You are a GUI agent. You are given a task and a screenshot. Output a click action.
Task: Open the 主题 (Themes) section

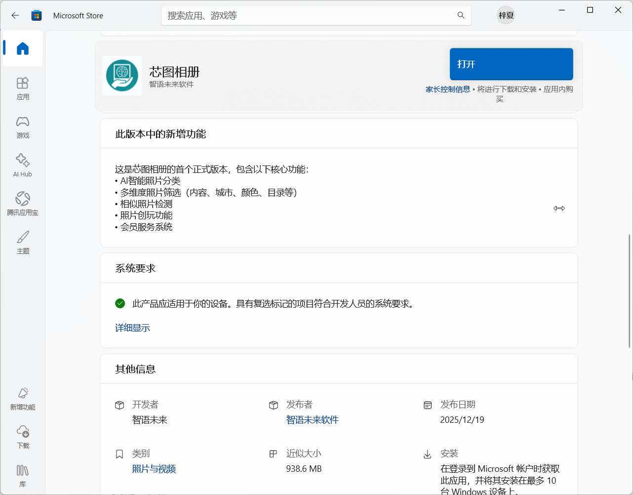pyautogui.click(x=22, y=242)
